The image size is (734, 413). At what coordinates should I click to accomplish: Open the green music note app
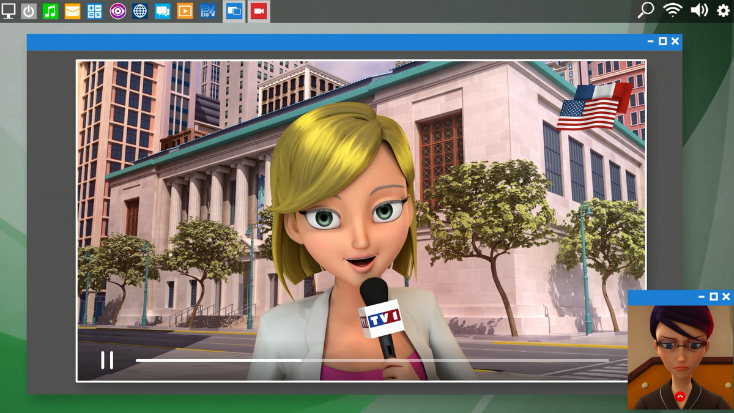51,11
